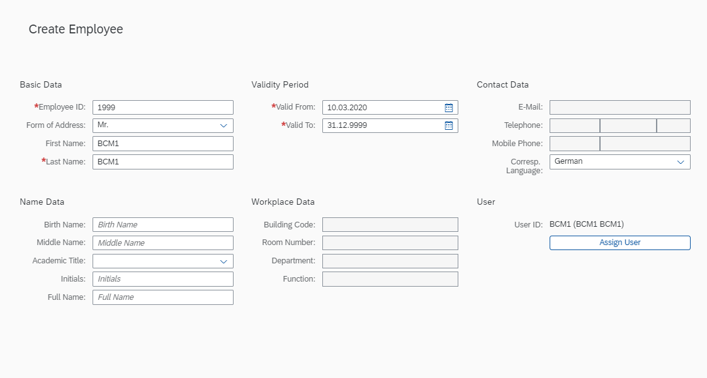Select the Room Number field

pos(390,243)
